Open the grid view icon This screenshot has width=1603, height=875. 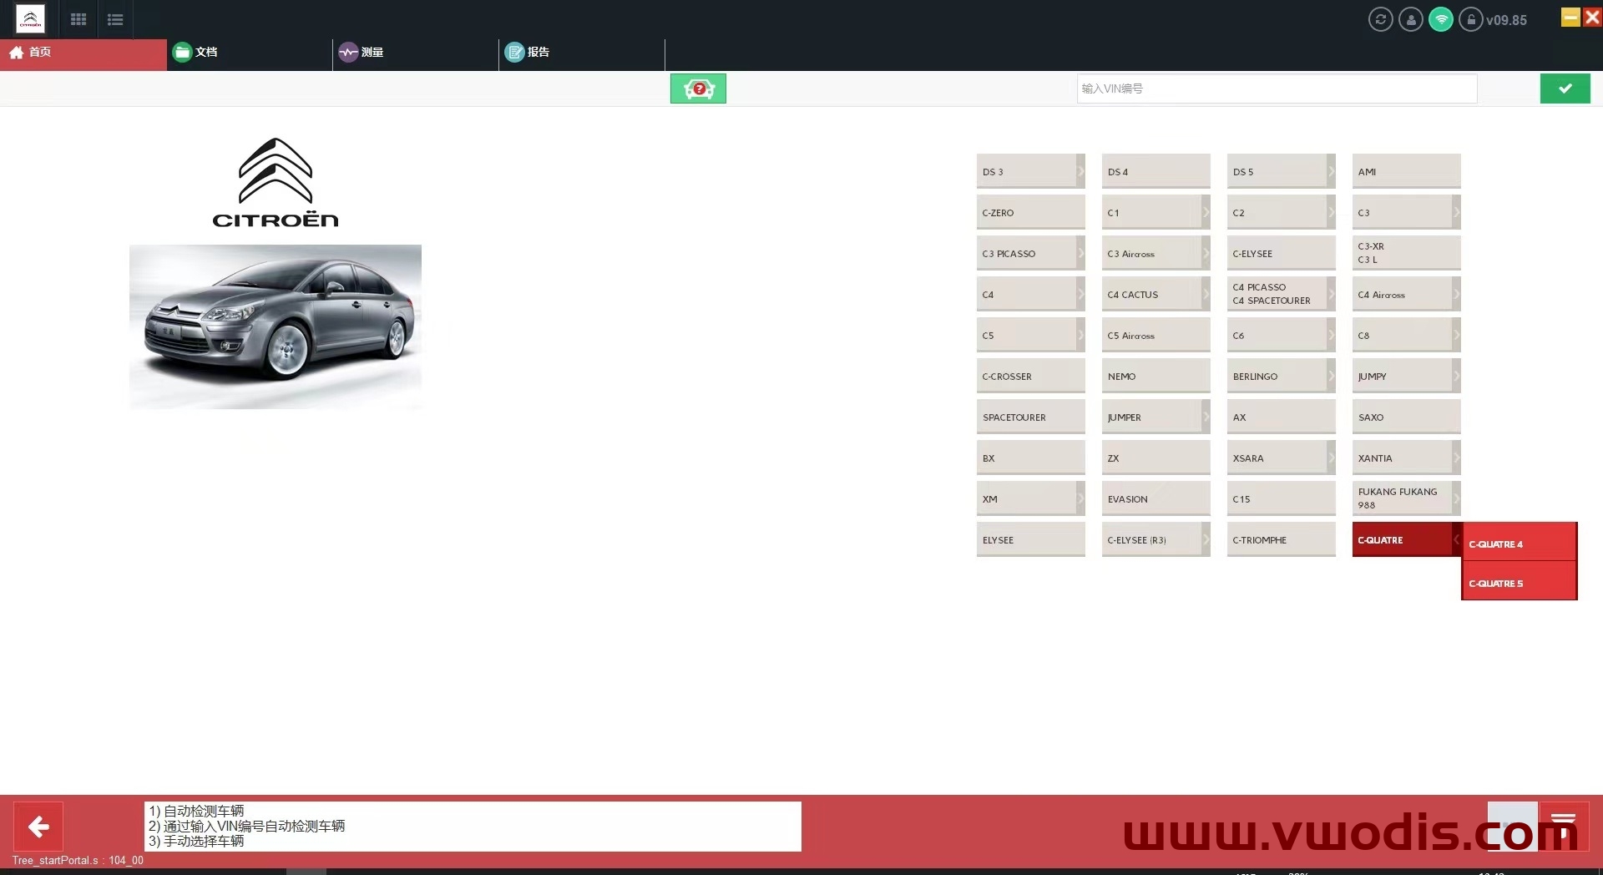point(78,19)
